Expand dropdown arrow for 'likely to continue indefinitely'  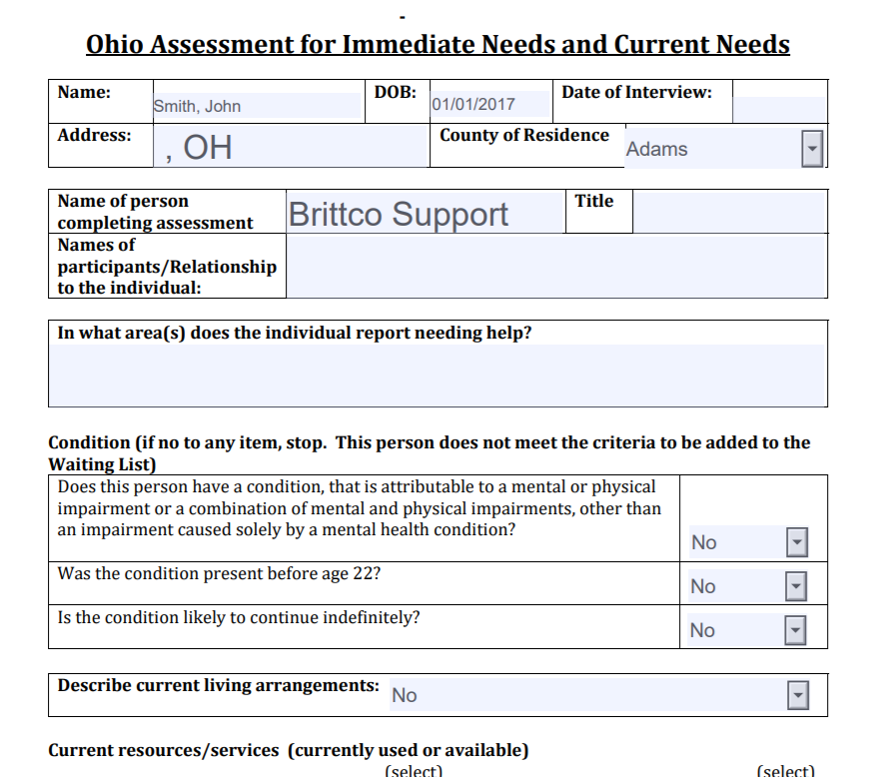coord(796,630)
